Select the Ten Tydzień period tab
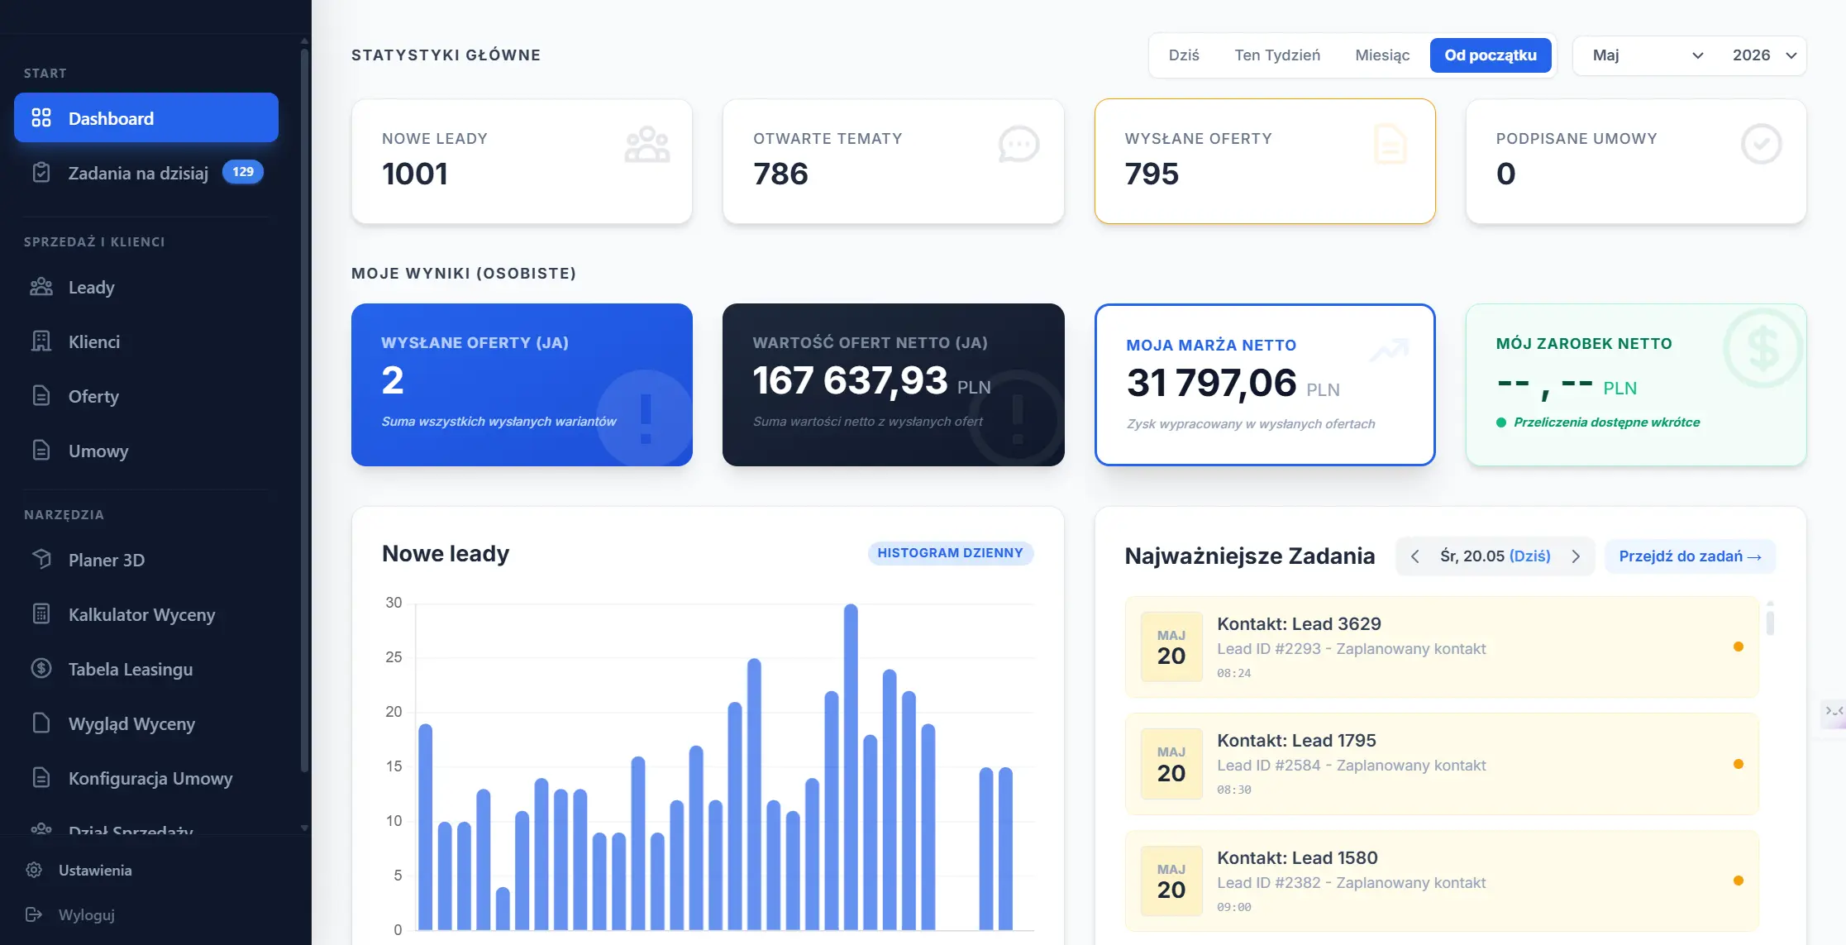The height and width of the screenshot is (945, 1846). coord(1277,55)
